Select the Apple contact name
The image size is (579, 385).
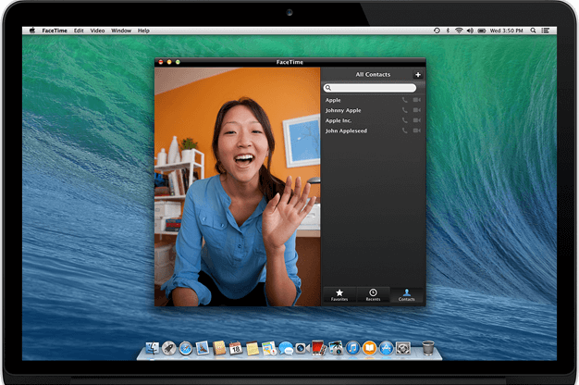point(333,100)
